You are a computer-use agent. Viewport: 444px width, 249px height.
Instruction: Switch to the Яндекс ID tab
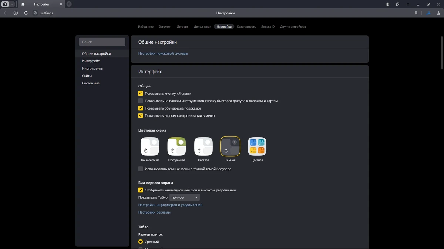[x=268, y=27]
